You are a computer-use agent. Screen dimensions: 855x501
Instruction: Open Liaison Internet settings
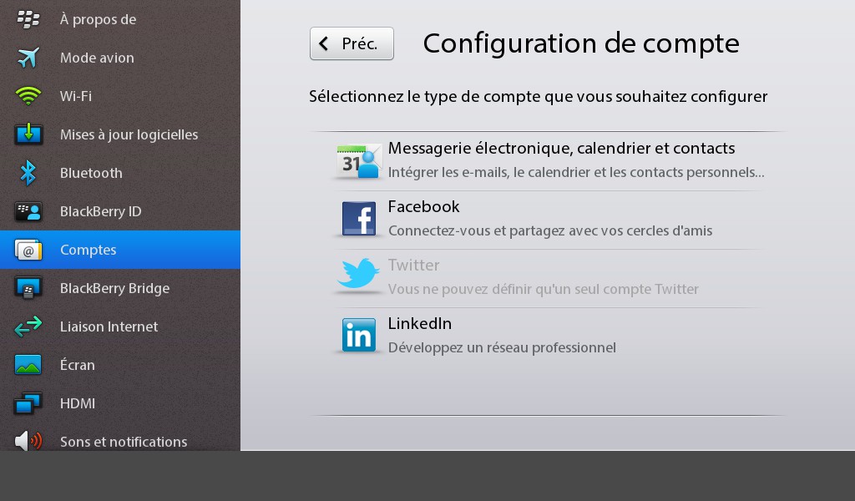120,326
